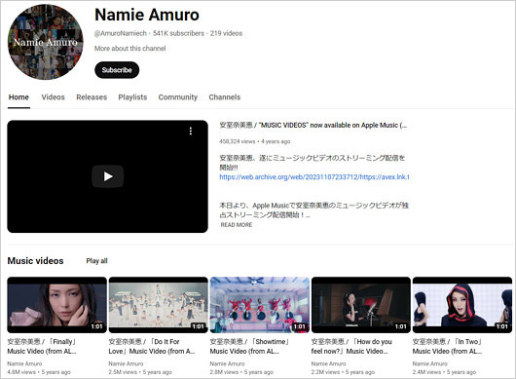Click the 219 videos count
Image resolution: width=516 pixels, height=379 pixels.
(x=226, y=33)
